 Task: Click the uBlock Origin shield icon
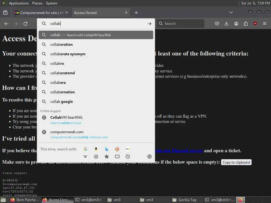255,24
